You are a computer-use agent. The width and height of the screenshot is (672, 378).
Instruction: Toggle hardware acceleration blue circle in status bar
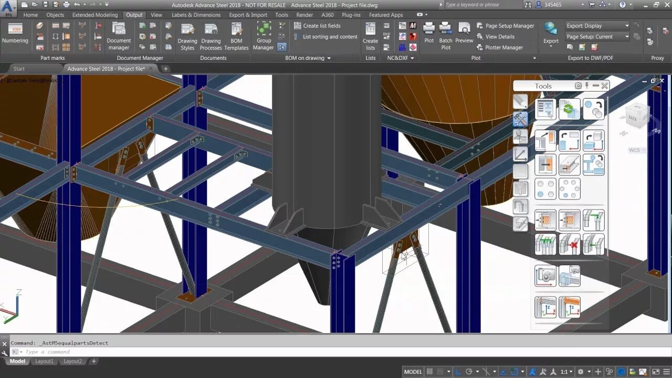[621, 372]
